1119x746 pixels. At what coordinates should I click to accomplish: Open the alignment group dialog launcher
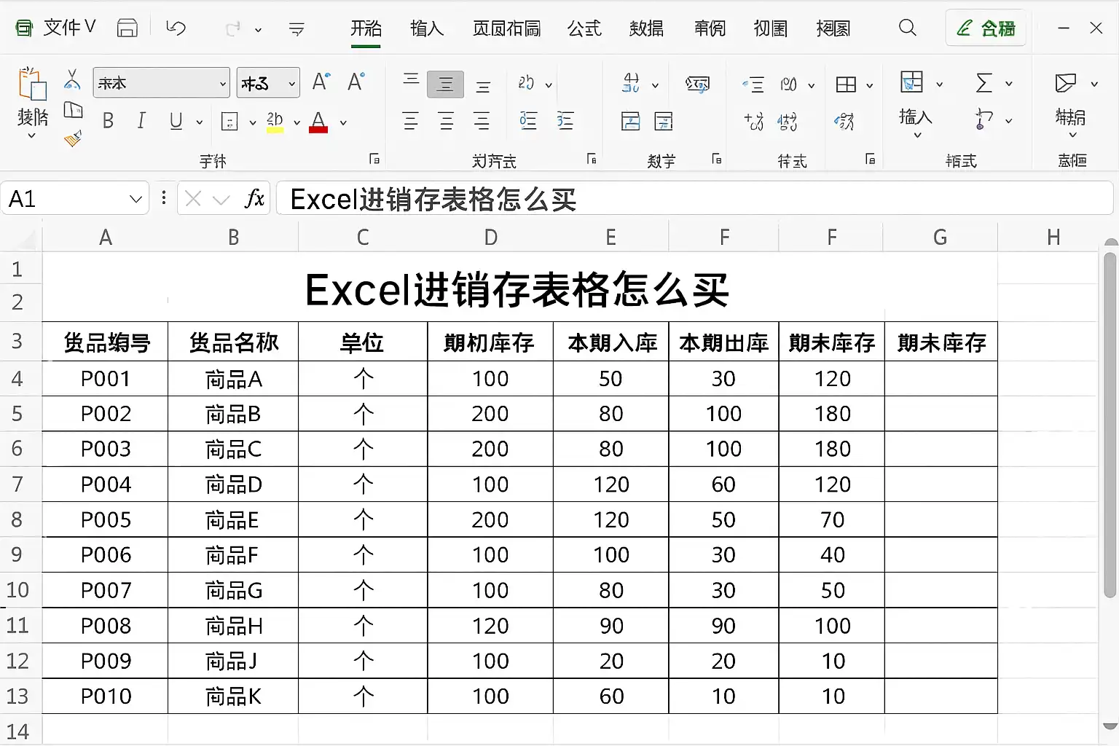(592, 159)
